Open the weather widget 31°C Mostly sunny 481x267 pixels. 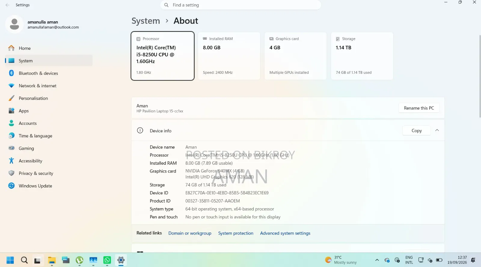[x=341, y=260]
